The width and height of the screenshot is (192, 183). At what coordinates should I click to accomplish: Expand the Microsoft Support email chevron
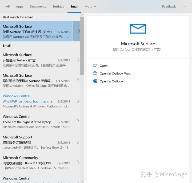[78, 142]
